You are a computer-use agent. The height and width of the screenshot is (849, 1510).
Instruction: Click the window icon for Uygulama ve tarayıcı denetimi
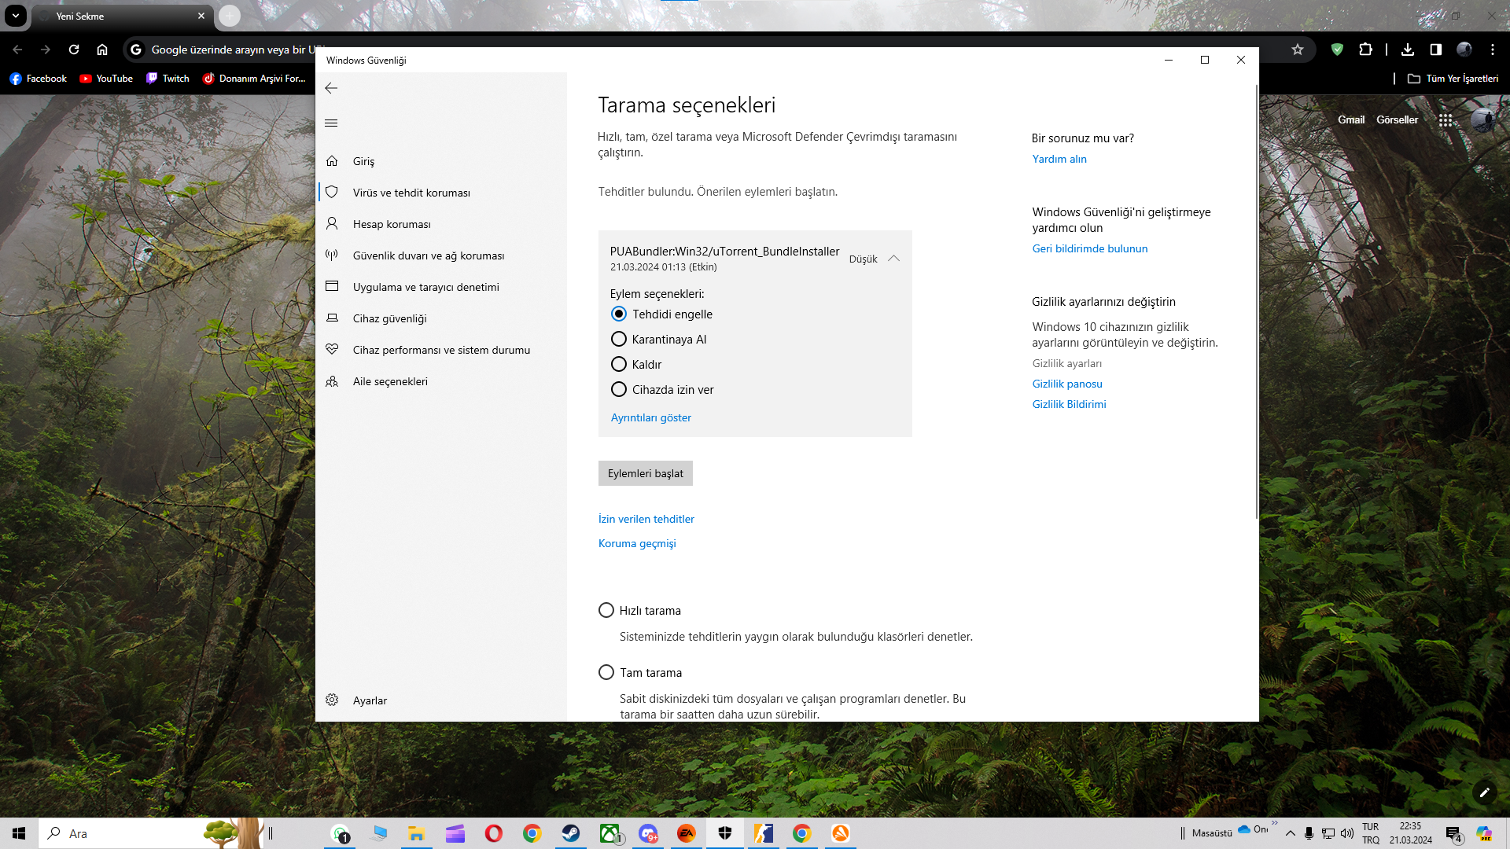tap(332, 286)
